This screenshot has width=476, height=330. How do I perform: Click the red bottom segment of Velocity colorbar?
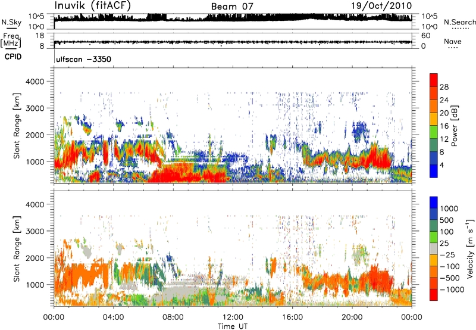pos(434,295)
